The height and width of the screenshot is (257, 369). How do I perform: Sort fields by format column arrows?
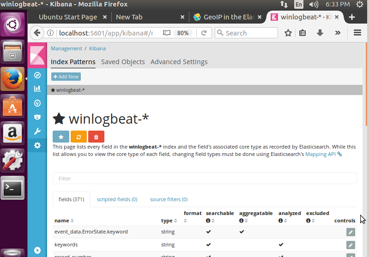[185, 221]
